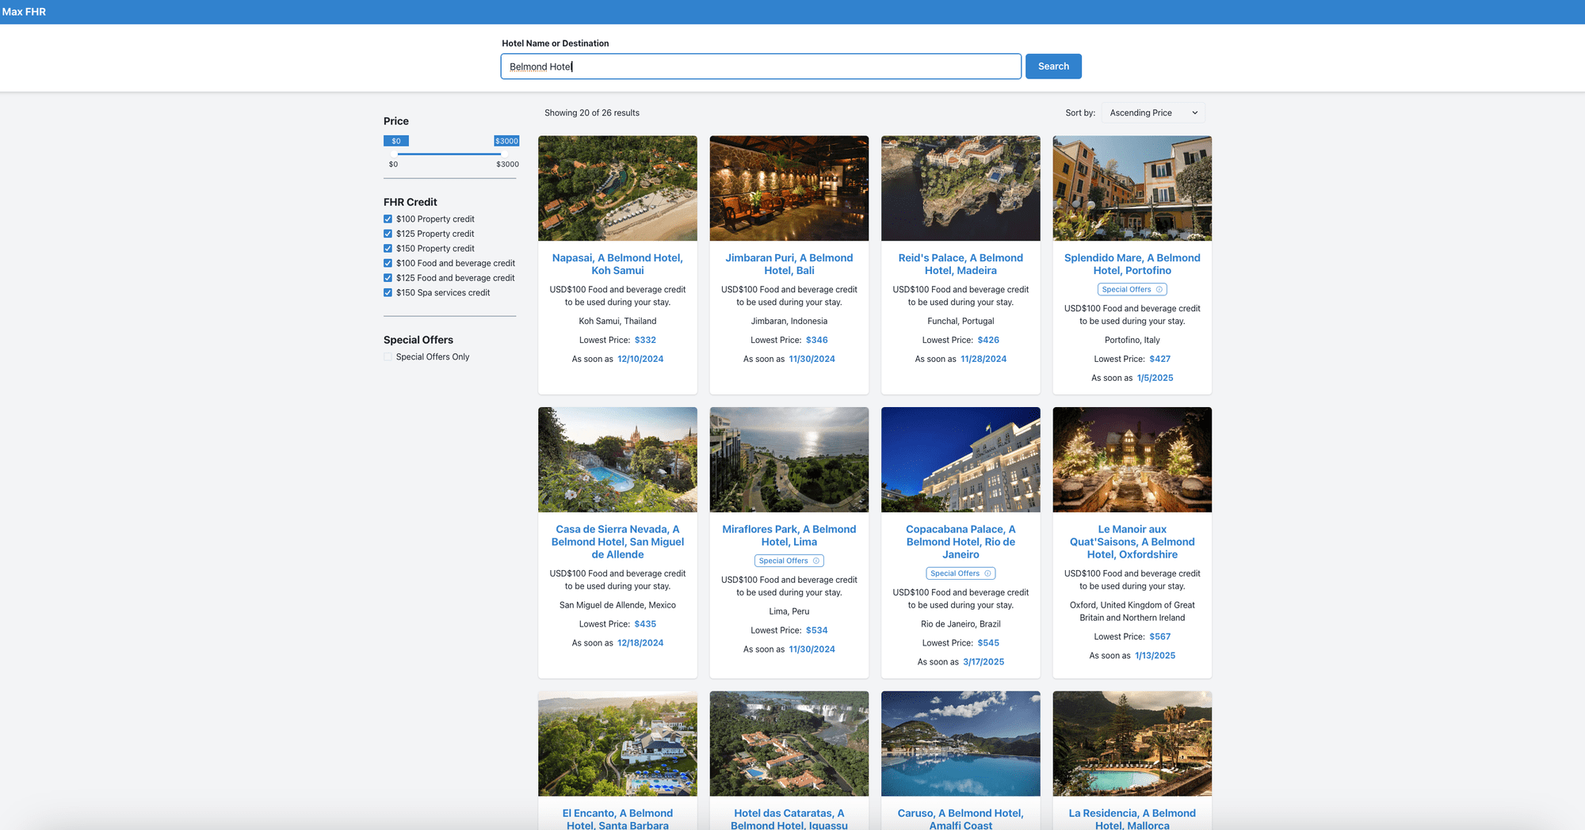1585x830 pixels.
Task: Toggle $150 Spa services credit filter
Action: pos(388,293)
